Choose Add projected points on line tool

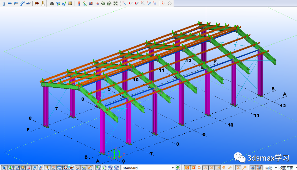[143, 3]
